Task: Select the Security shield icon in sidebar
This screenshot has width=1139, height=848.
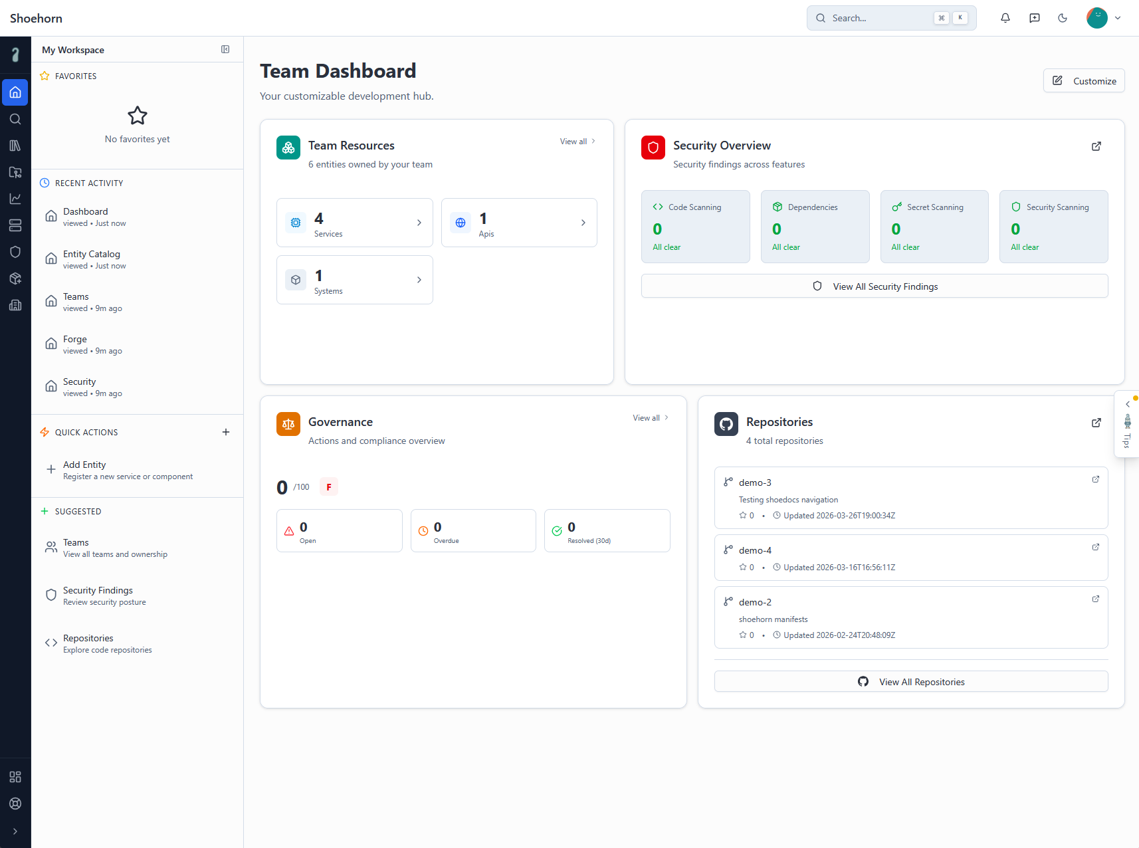Action: (15, 252)
